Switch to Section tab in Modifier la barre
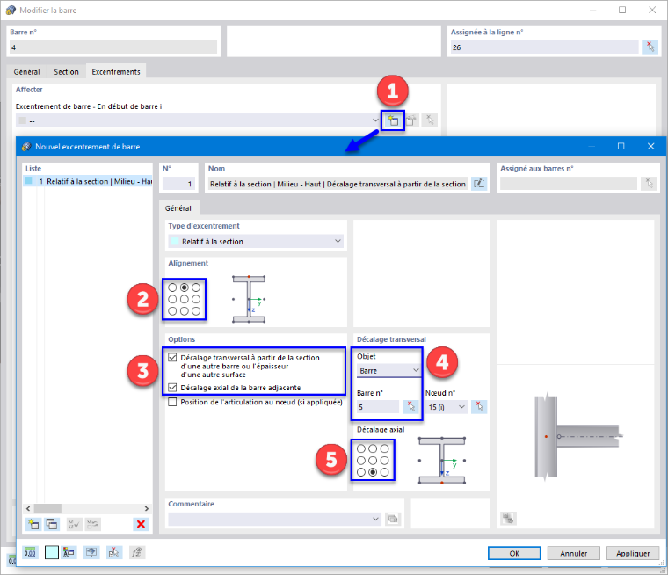Image resolution: width=668 pixels, height=575 pixels. click(x=66, y=71)
